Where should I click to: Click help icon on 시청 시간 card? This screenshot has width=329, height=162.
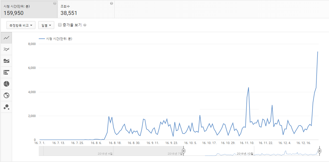point(55,4)
